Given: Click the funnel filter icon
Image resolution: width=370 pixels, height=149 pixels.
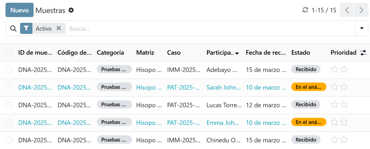Looking at the screenshot, I should point(26,29).
